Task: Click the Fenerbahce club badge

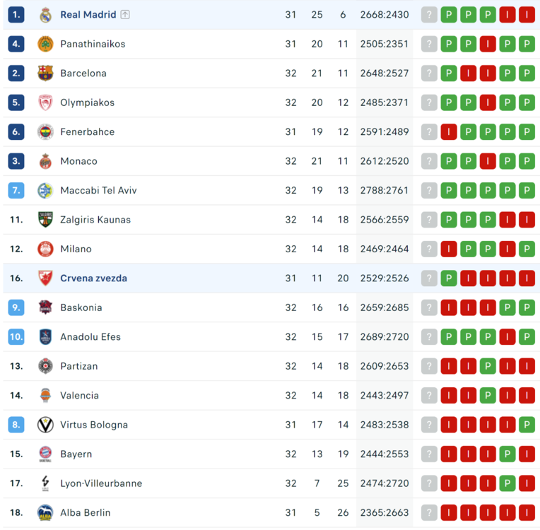Action: pyautogui.click(x=45, y=132)
